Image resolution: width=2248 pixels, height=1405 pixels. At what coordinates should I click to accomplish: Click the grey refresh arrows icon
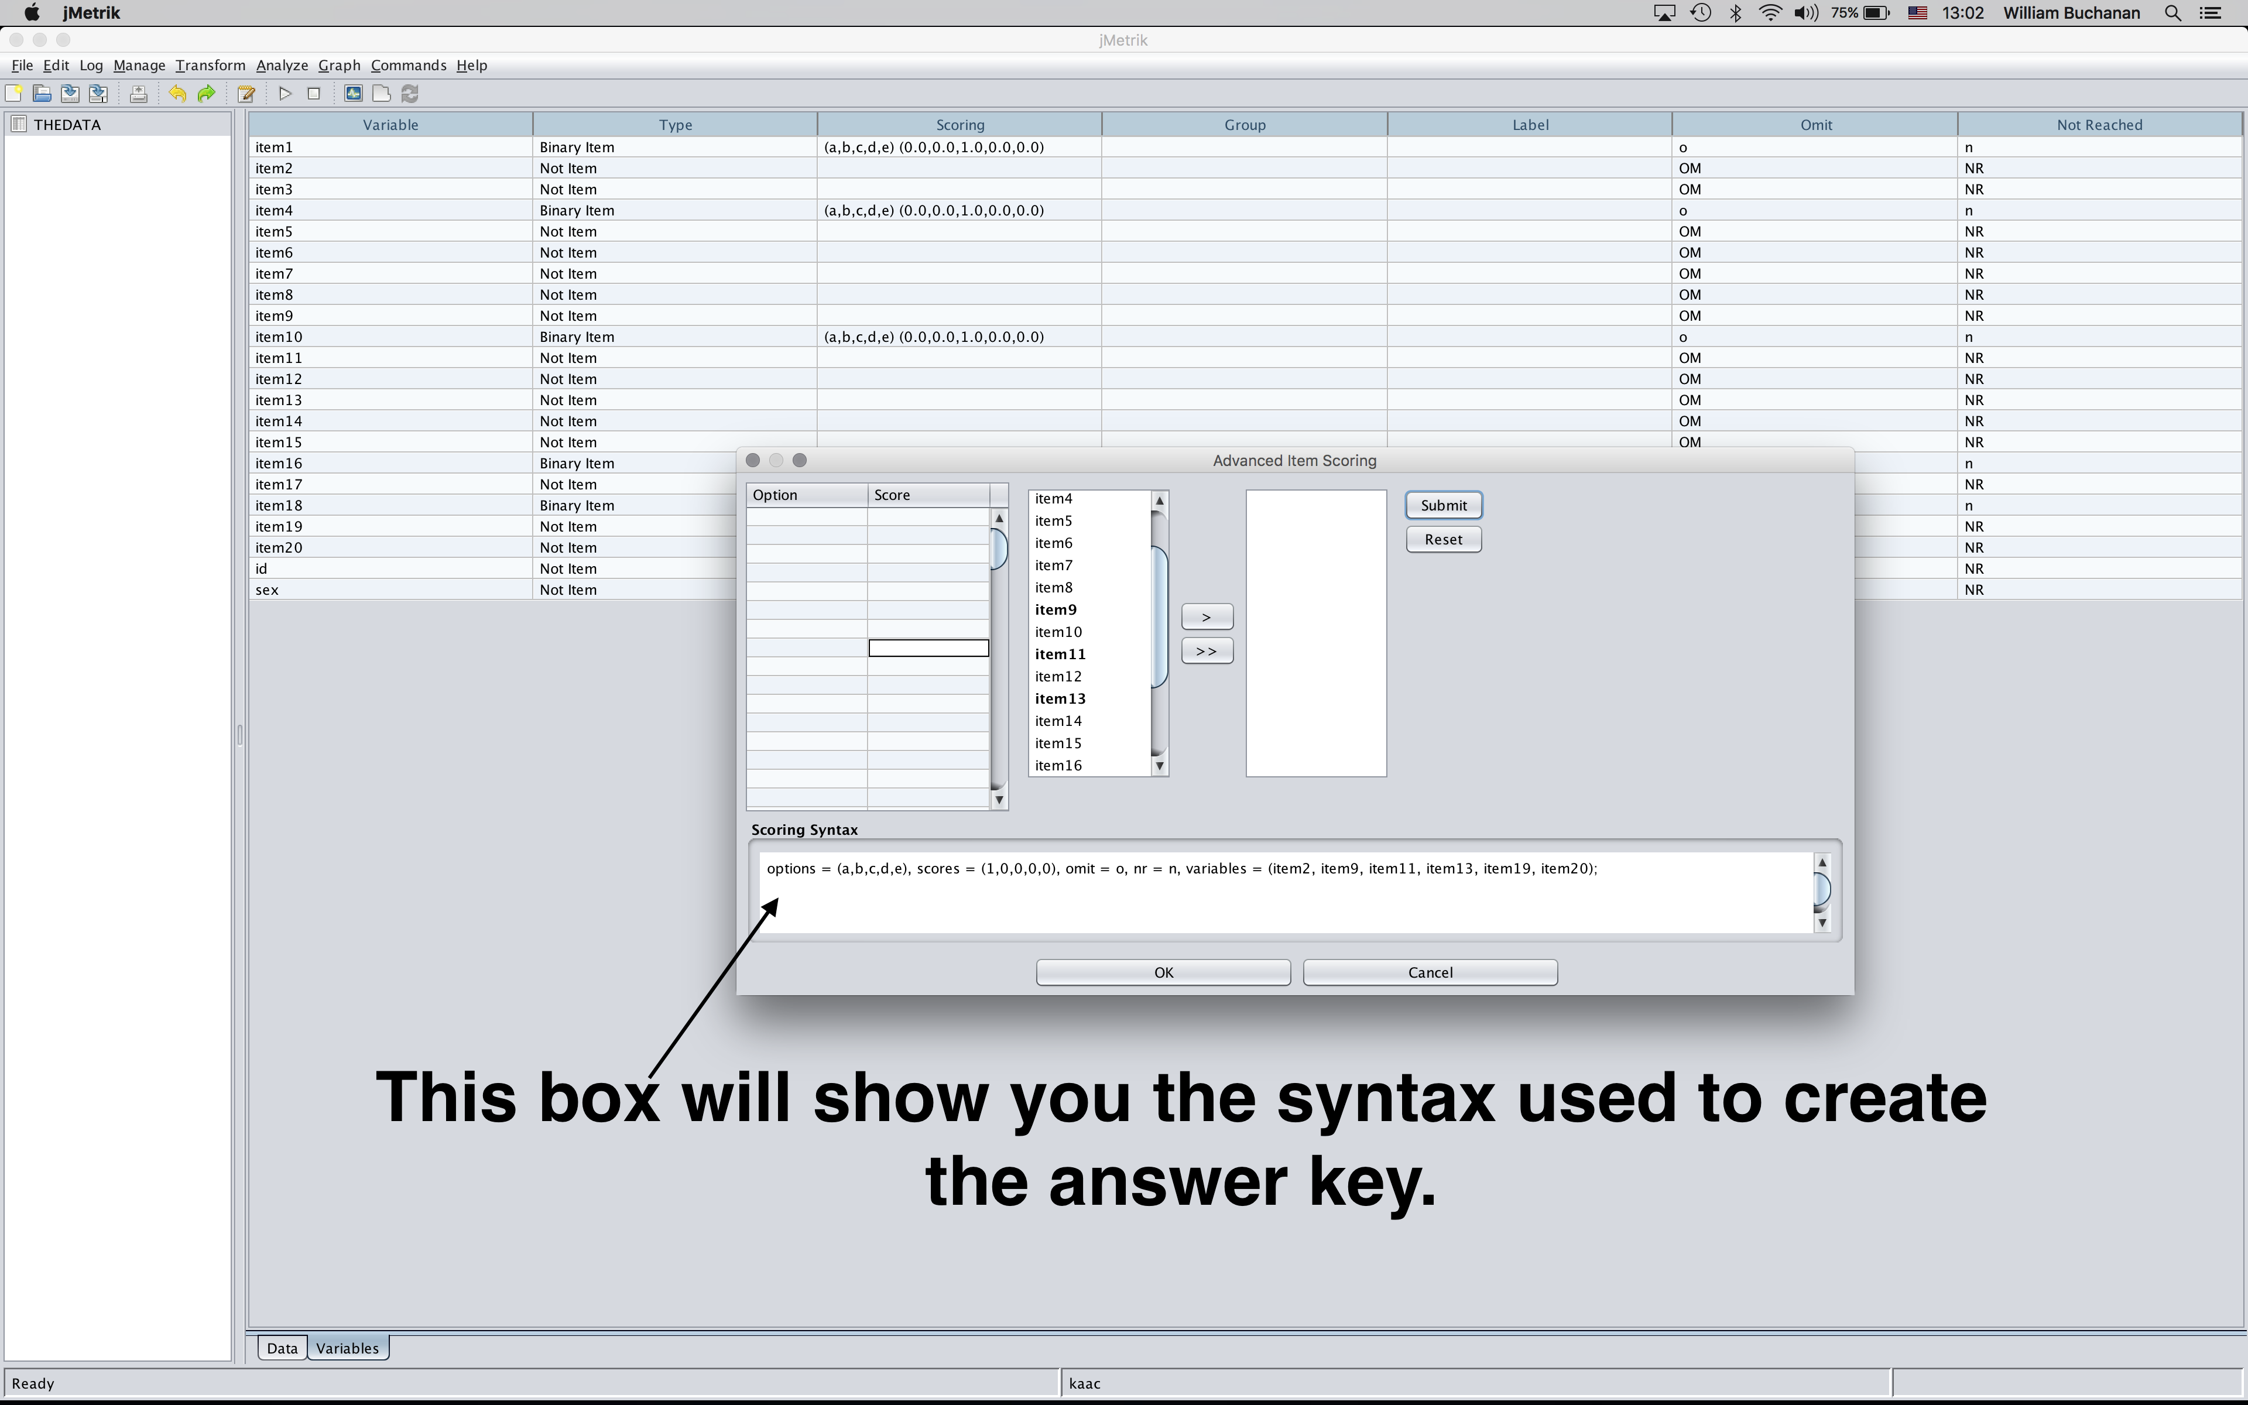pos(410,93)
